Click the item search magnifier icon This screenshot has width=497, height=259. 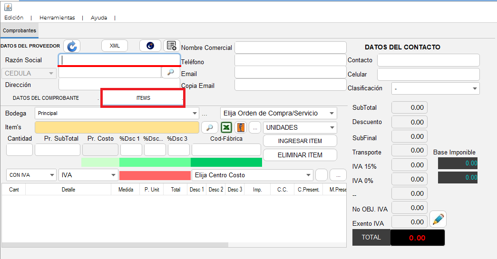click(x=210, y=128)
